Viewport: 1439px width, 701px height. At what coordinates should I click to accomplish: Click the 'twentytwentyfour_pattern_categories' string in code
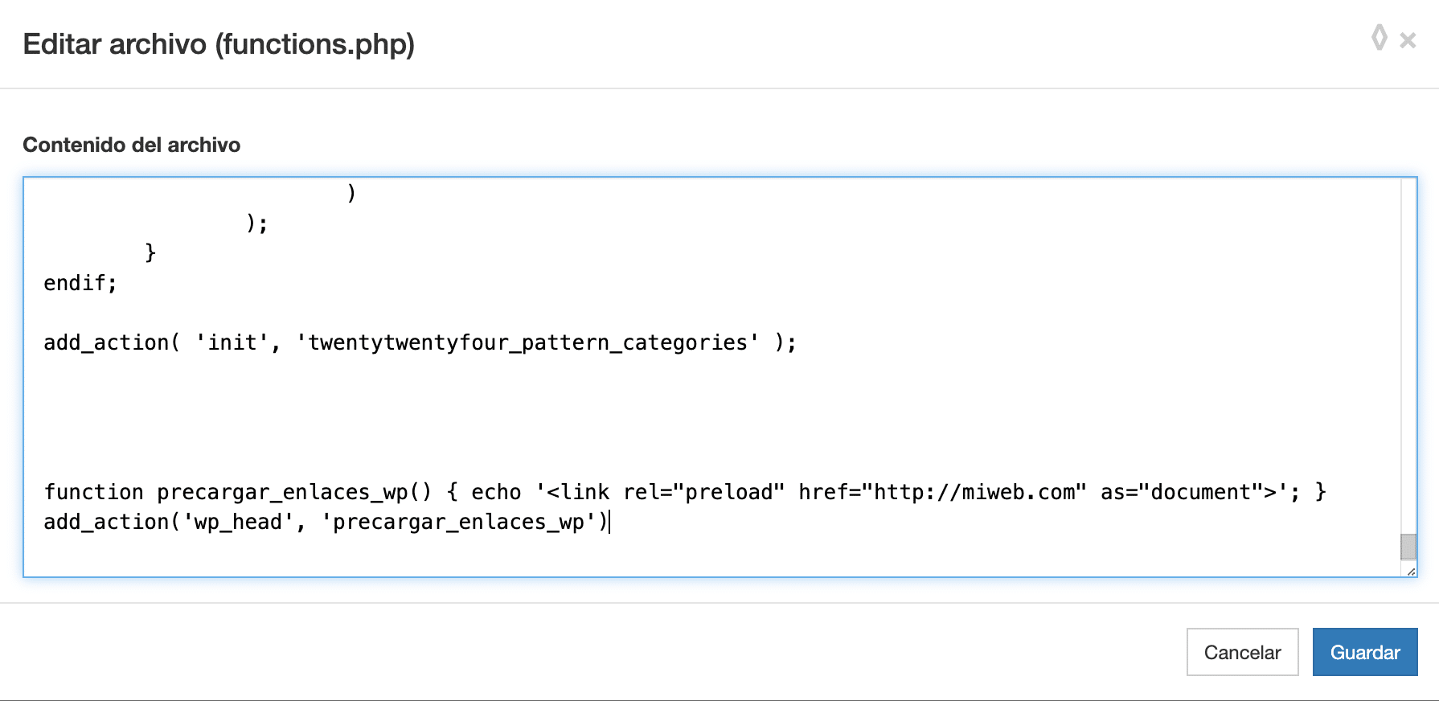[x=527, y=343]
